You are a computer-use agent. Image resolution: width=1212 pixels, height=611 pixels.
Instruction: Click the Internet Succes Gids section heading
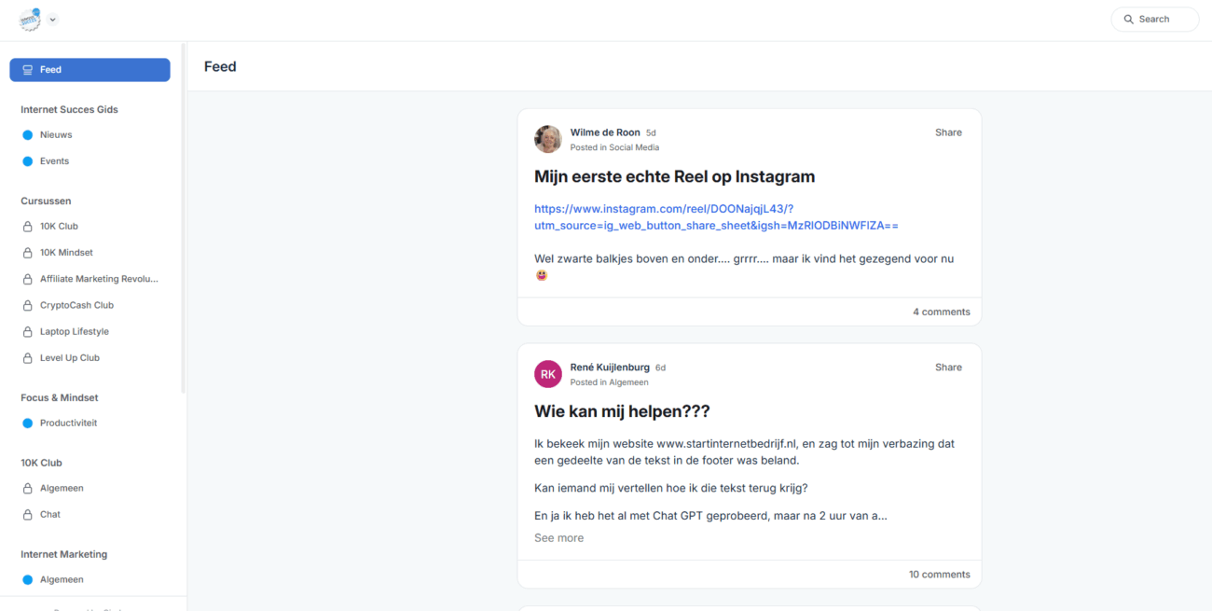(69, 110)
